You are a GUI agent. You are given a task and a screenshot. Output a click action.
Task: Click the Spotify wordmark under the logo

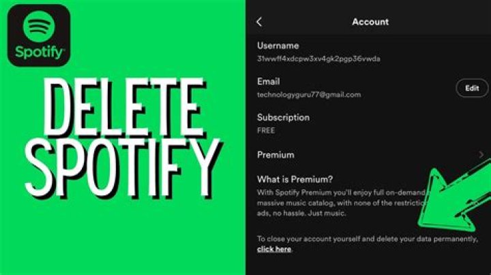coord(40,52)
